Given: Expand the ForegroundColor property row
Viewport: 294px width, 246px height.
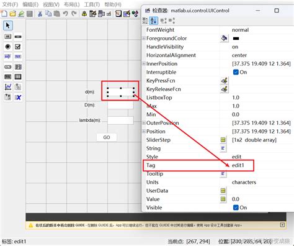Looking at the screenshot, I should (x=144, y=38).
